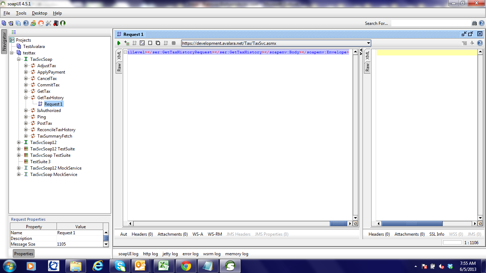Click the grayed SOAP icon before stop button
Screen dimensions: 486x273
click(166, 43)
